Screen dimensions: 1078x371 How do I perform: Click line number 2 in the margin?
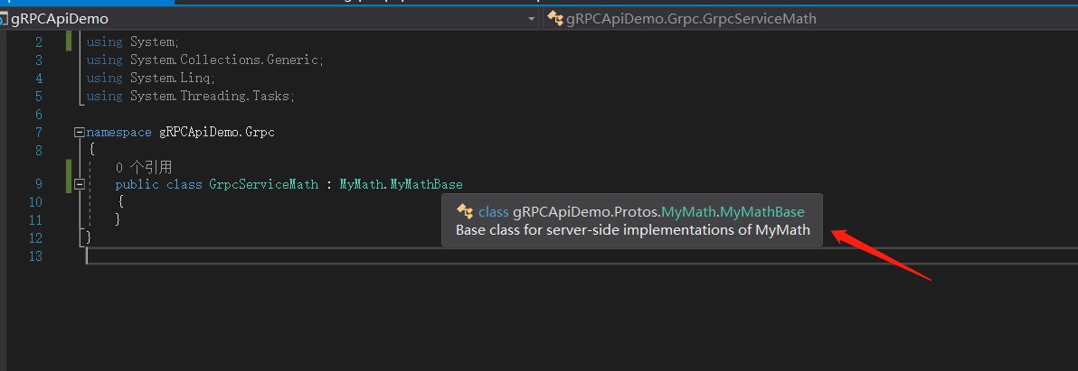tap(38, 42)
